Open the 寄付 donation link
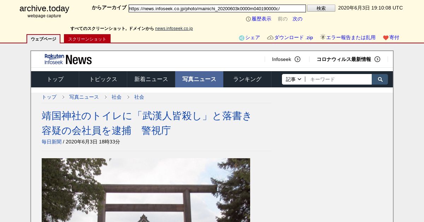The width and height of the screenshot is (424, 222). click(x=394, y=38)
